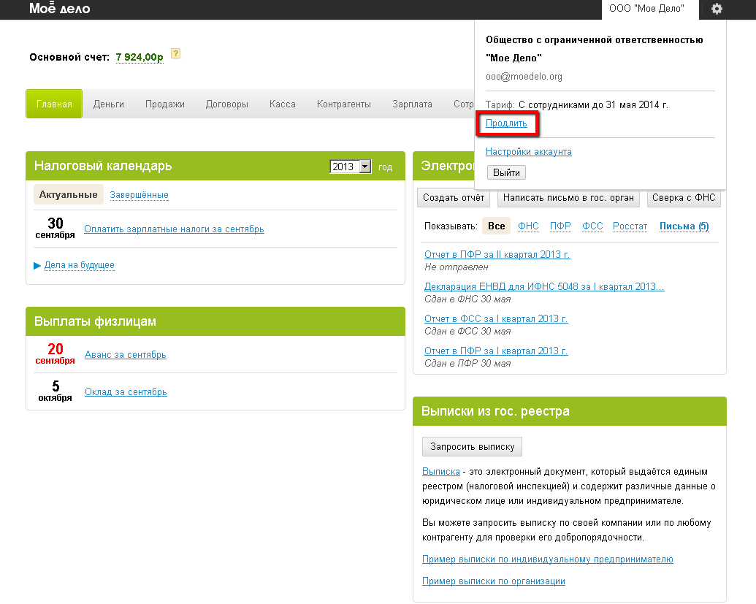Filter reports by Росстат
The image size is (756, 604).
[630, 226]
